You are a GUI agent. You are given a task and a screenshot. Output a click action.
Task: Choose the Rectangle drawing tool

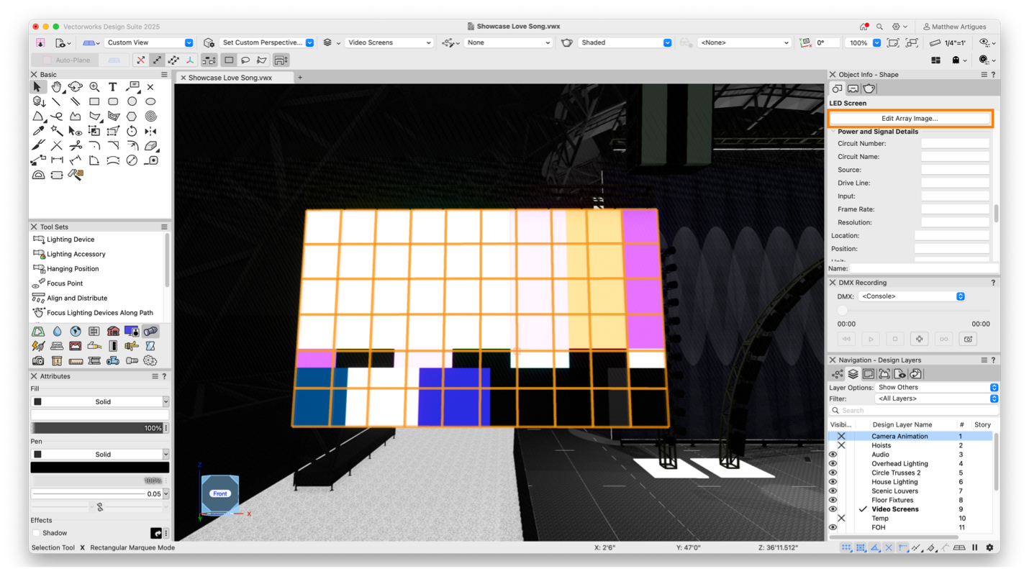click(x=94, y=101)
